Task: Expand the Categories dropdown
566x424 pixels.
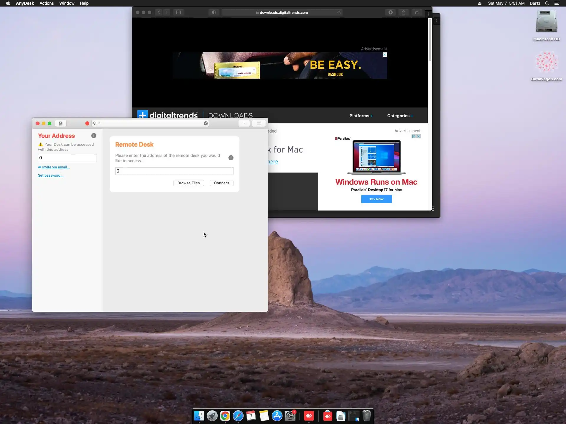Action: tap(400, 116)
